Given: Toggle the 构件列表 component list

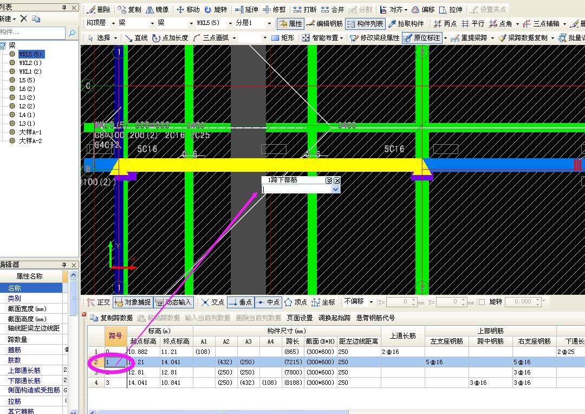Looking at the screenshot, I should point(365,23).
